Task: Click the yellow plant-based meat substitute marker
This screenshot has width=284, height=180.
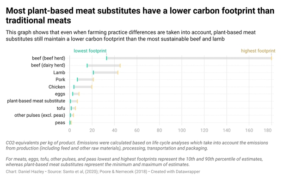Action: 77,101
